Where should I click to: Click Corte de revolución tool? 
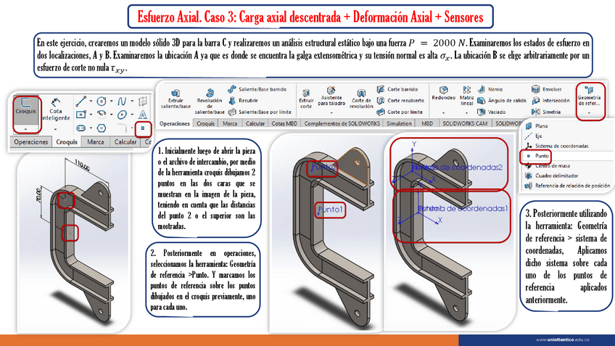361,99
